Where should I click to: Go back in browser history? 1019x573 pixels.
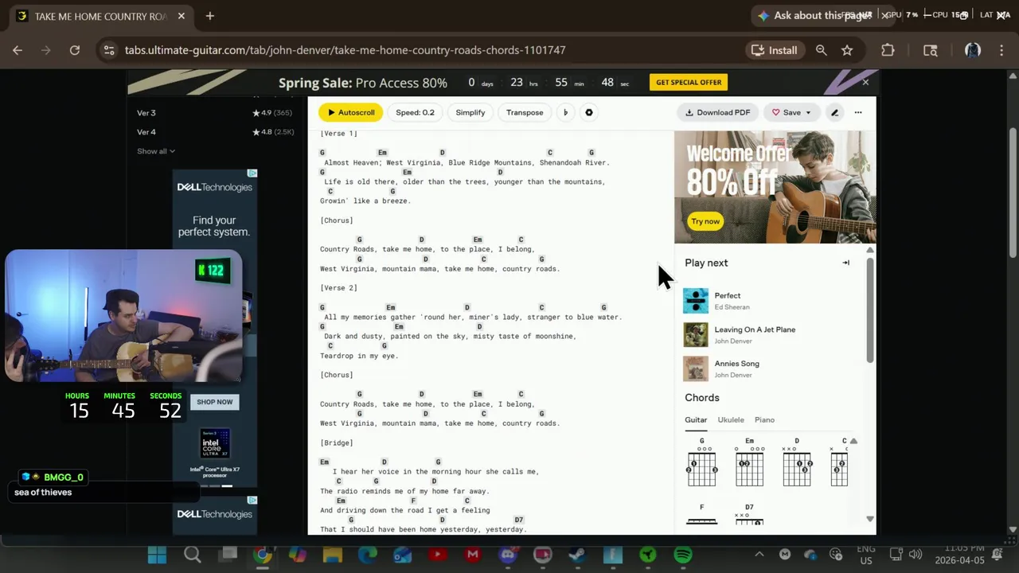[18, 50]
